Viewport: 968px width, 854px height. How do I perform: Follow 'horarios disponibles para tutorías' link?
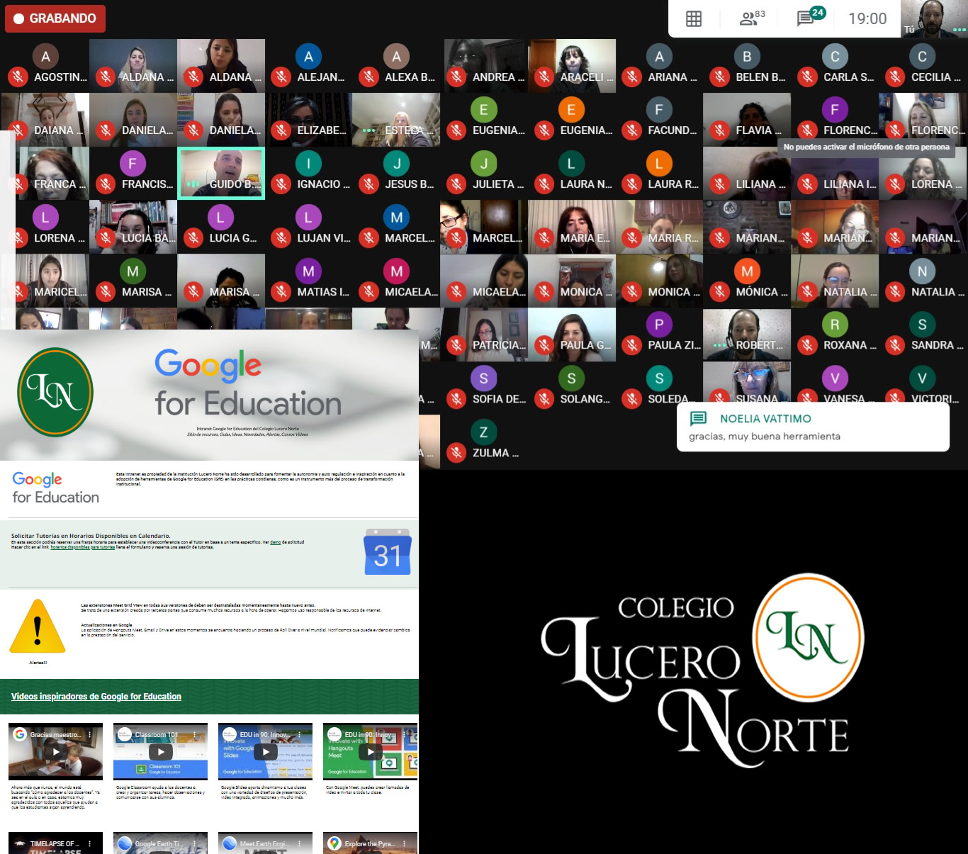click(x=82, y=547)
